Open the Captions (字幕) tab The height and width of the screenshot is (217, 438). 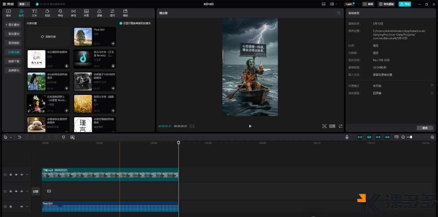pyautogui.click(x=86, y=13)
